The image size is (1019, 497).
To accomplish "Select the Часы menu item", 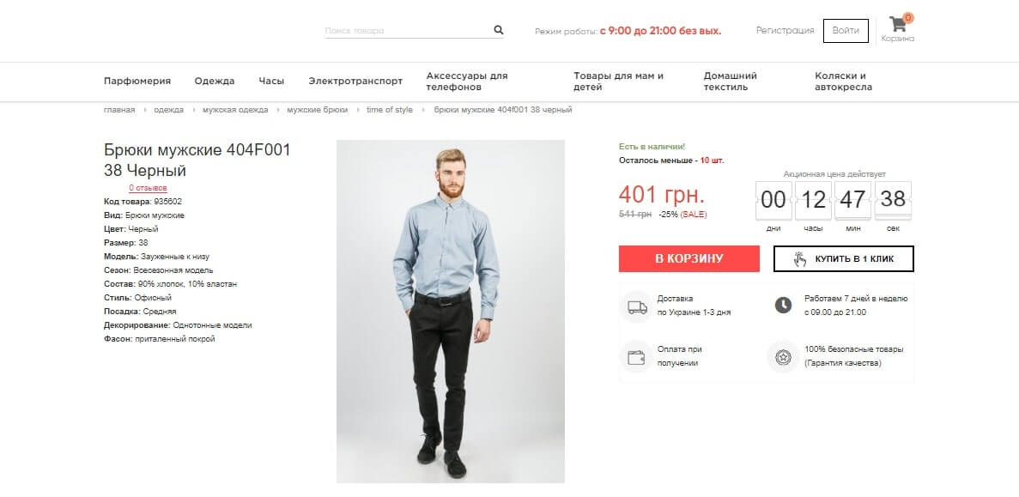I will (x=271, y=82).
